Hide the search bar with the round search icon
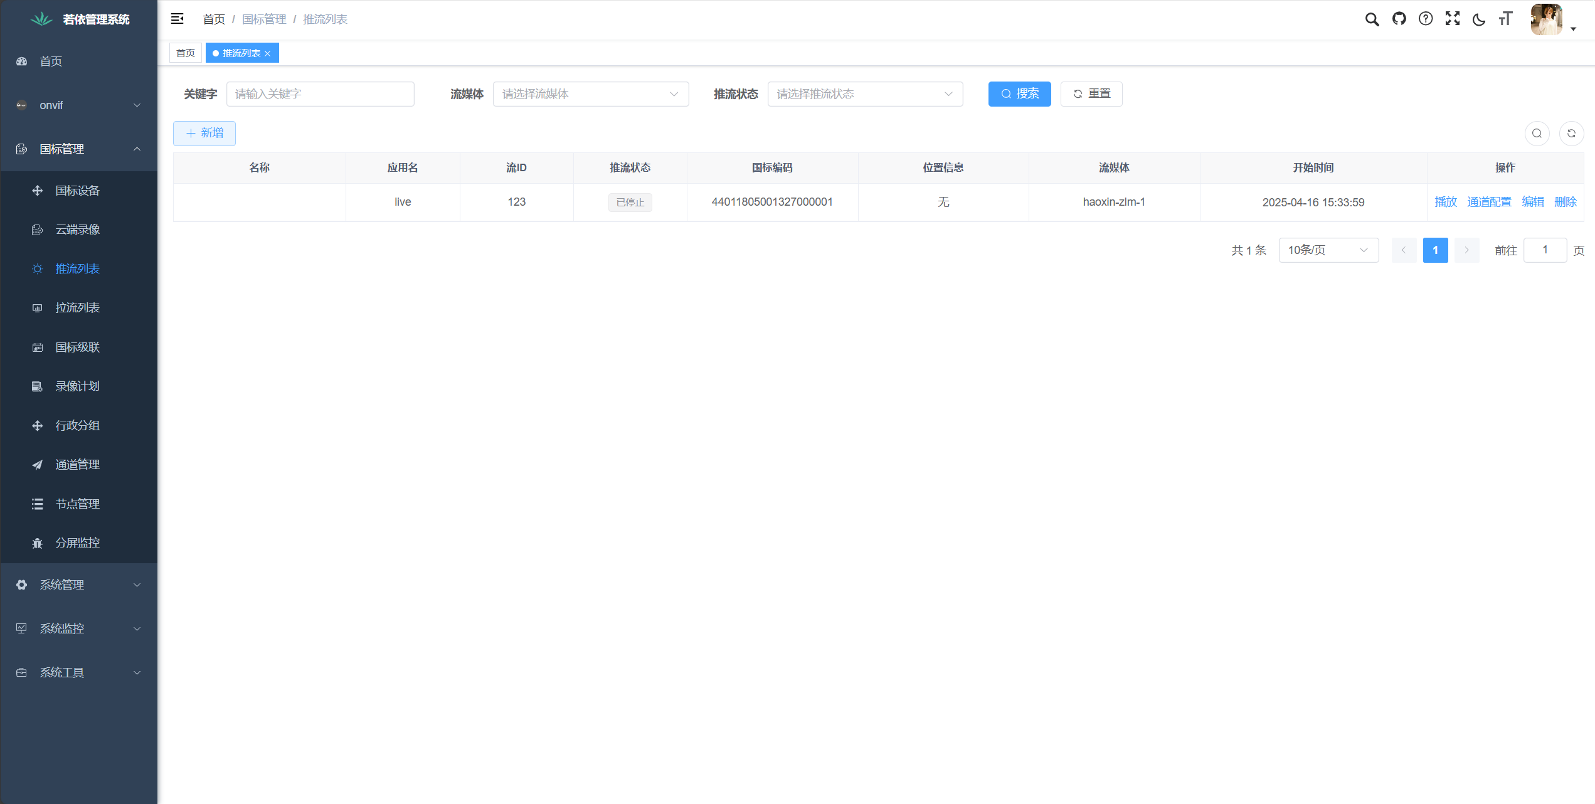 1537,133
